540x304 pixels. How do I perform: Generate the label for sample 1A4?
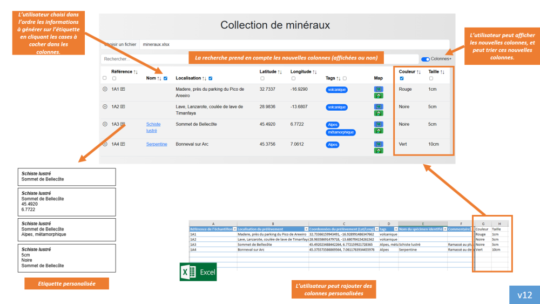pos(123,144)
